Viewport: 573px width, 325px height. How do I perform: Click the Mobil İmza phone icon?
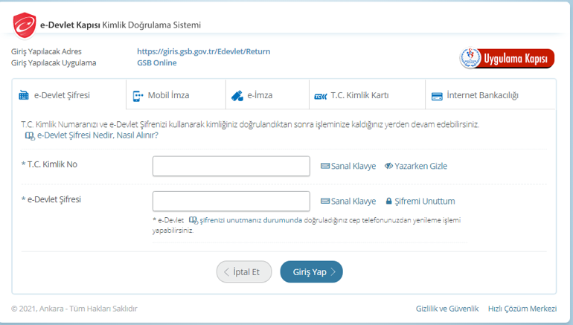(x=137, y=95)
